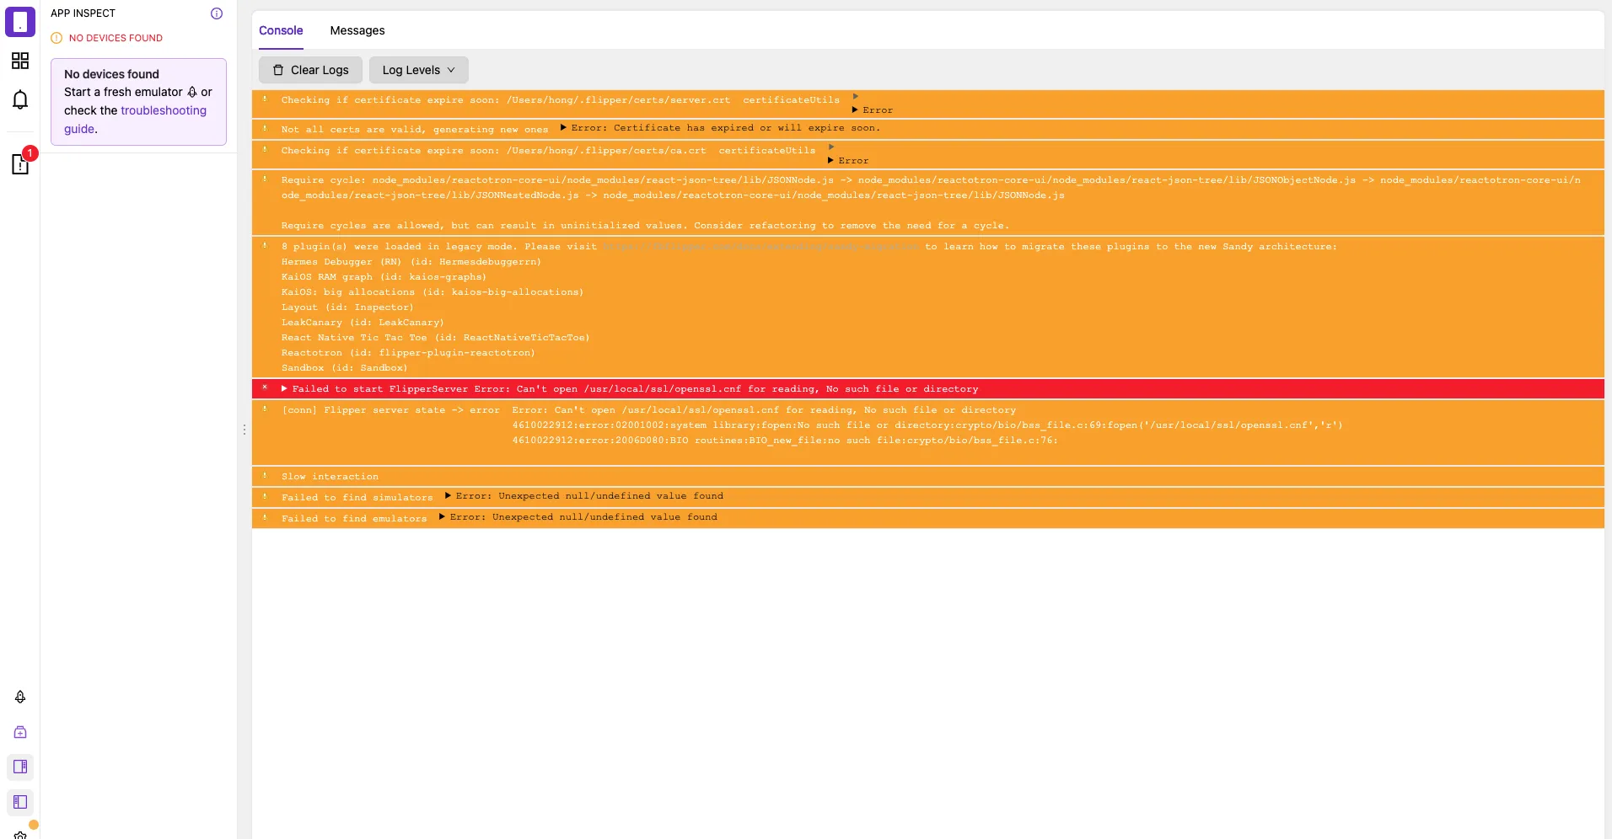
Task: Clear all console logs
Action: tap(310, 70)
